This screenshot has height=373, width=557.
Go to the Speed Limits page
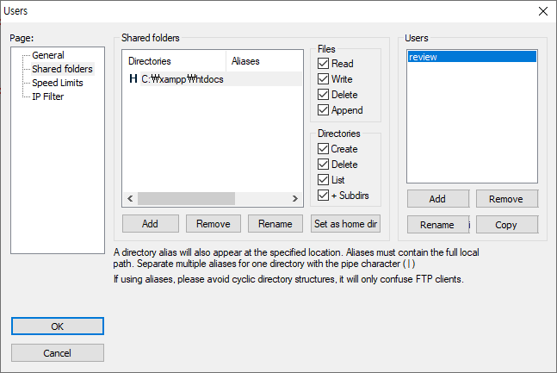tap(58, 83)
